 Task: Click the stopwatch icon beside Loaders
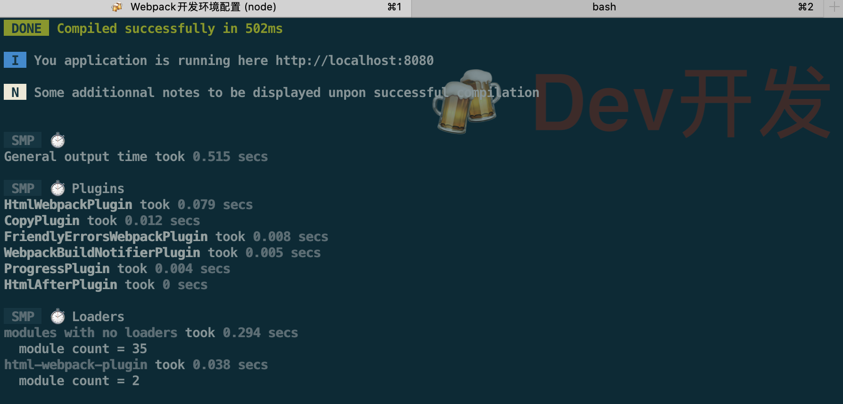58,316
